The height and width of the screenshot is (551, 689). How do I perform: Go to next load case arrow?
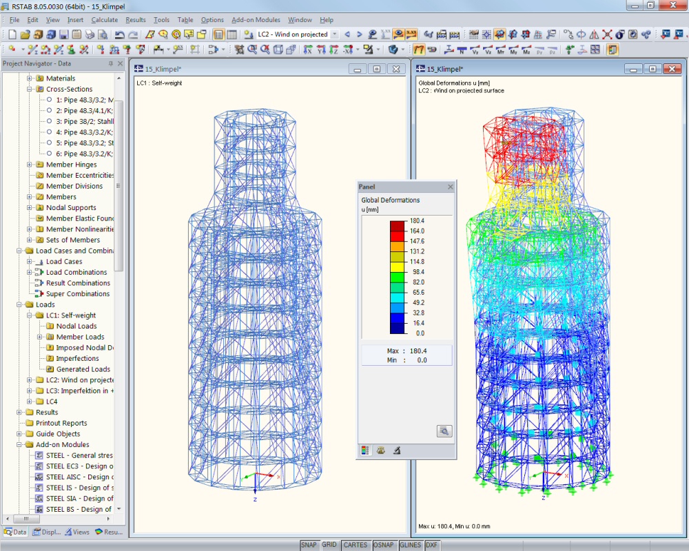(360, 34)
